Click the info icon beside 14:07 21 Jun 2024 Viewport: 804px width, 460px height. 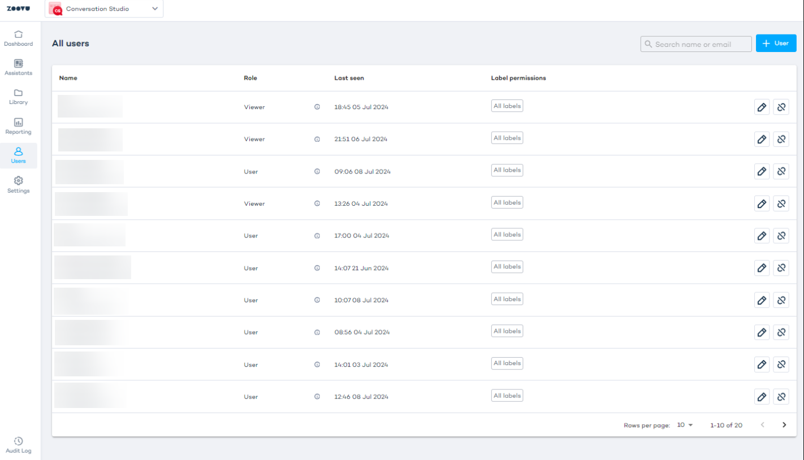[317, 268]
